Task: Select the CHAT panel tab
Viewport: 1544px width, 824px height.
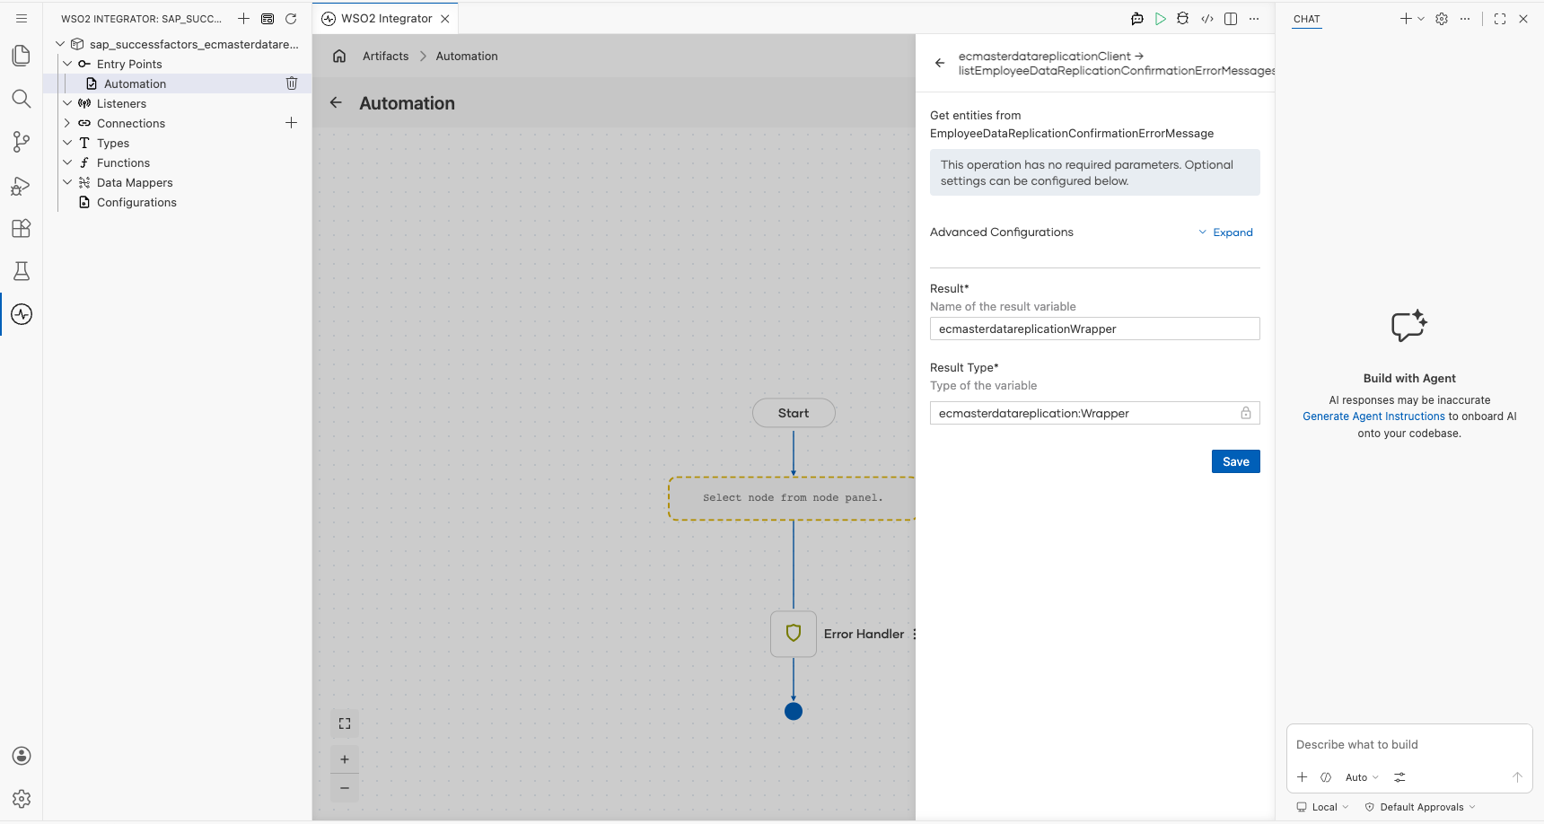Action: point(1307,19)
